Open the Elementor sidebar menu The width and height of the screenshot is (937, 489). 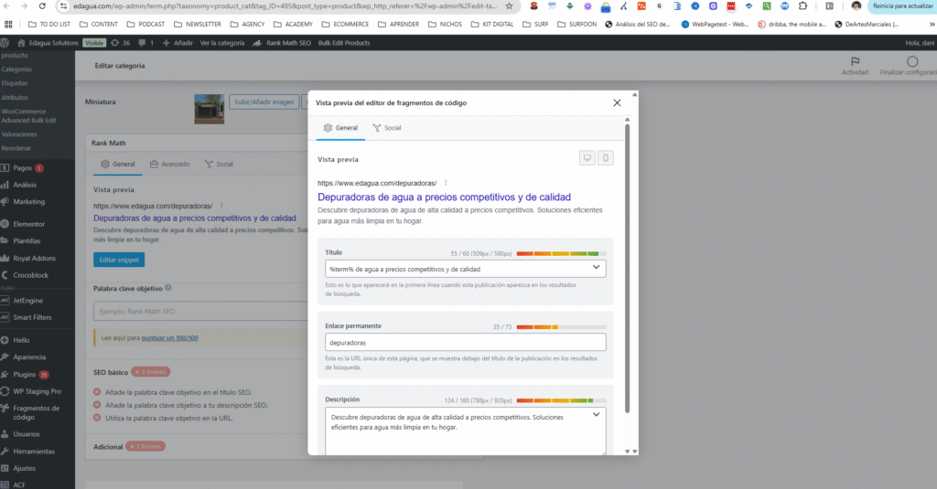[x=28, y=224]
